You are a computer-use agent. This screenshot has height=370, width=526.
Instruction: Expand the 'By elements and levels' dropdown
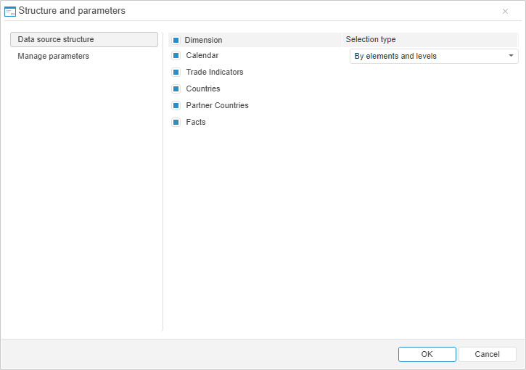point(511,56)
